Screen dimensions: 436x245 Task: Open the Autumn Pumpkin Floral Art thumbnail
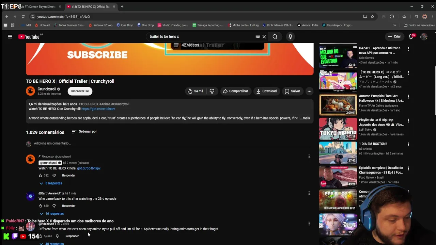pyautogui.click(x=338, y=105)
